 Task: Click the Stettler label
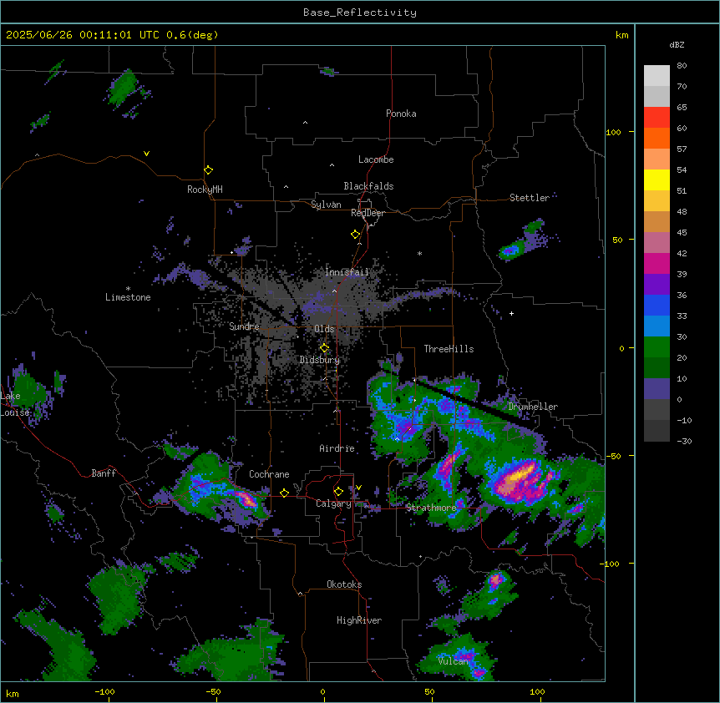pyautogui.click(x=530, y=198)
